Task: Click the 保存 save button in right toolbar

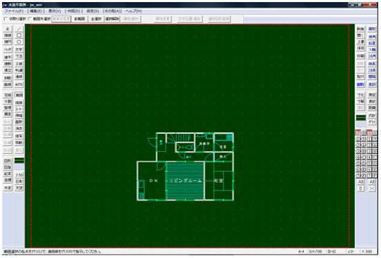Action: 360,48
